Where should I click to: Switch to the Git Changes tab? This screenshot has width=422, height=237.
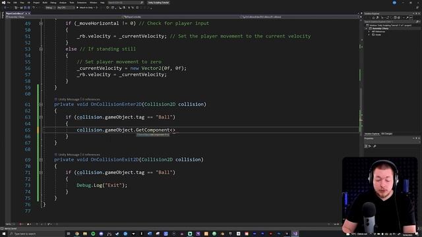(387, 134)
